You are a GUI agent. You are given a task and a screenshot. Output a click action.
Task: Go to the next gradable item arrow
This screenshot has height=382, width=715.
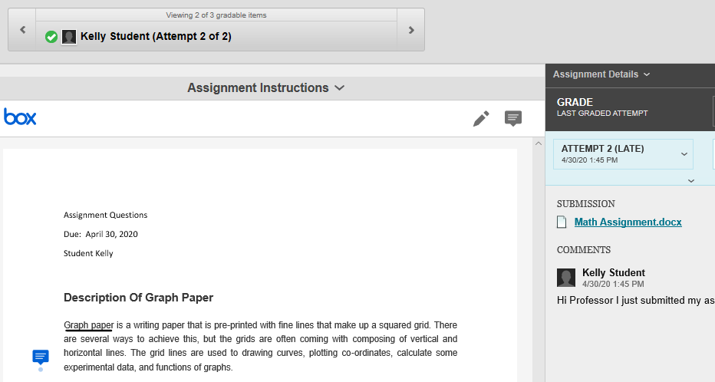pyautogui.click(x=411, y=30)
